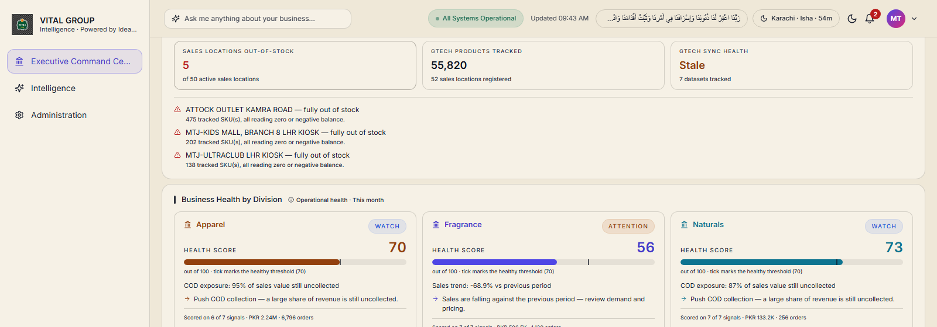Click the MTJ-Ultraclub LHR Kiosk warning icon
The image size is (937, 327).
(177, 155)
